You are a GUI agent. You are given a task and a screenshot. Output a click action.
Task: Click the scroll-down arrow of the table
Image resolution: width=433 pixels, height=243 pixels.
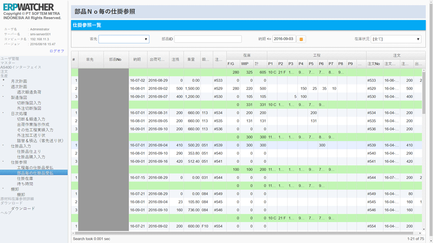click(424, 229)
